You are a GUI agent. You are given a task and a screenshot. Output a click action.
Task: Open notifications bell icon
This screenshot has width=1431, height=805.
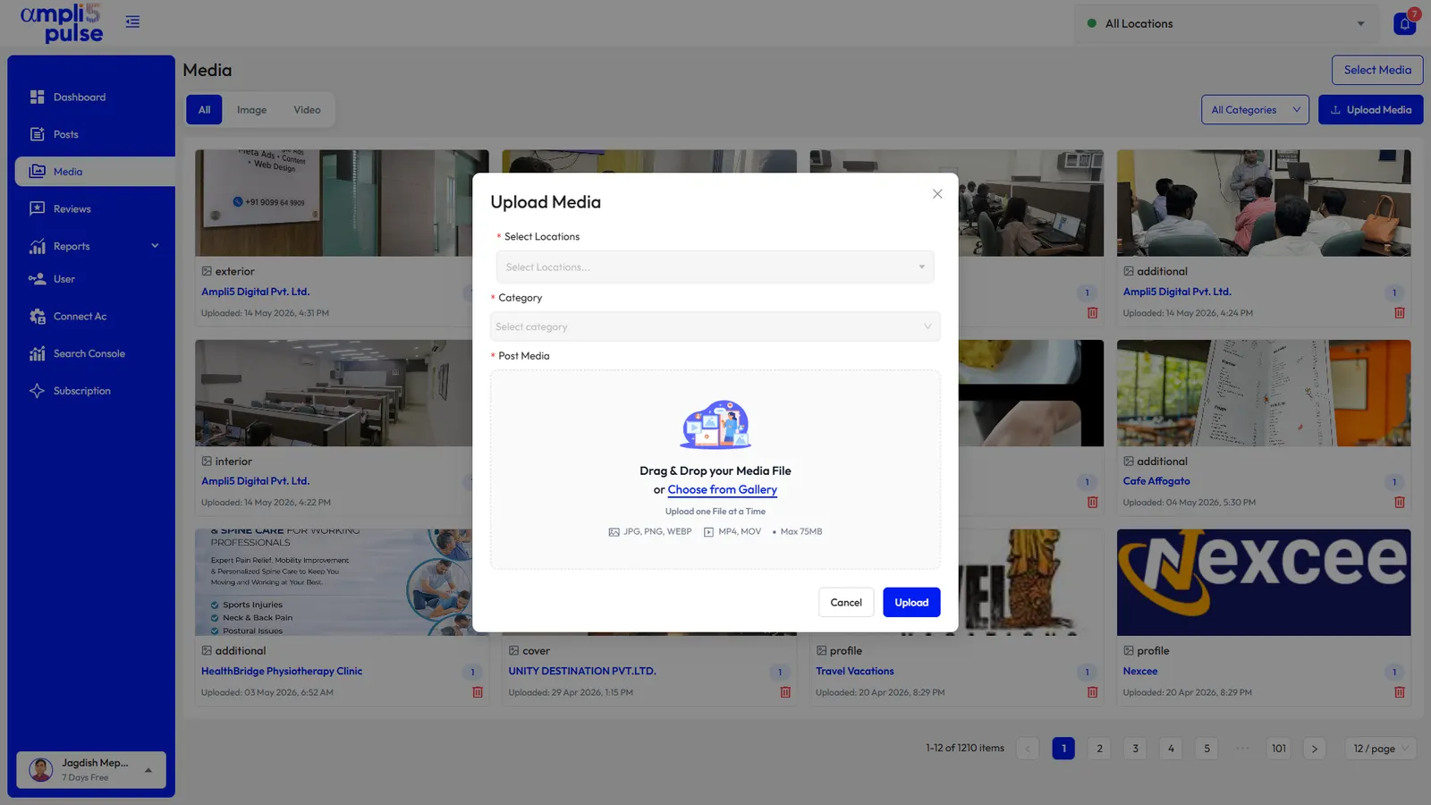point(1404,23)
